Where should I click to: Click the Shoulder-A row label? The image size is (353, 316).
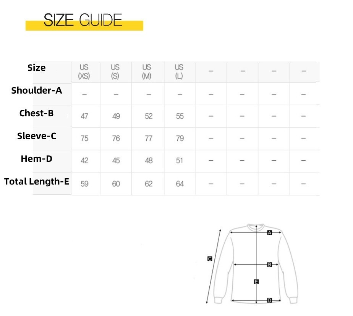click(x=36, y=90)
